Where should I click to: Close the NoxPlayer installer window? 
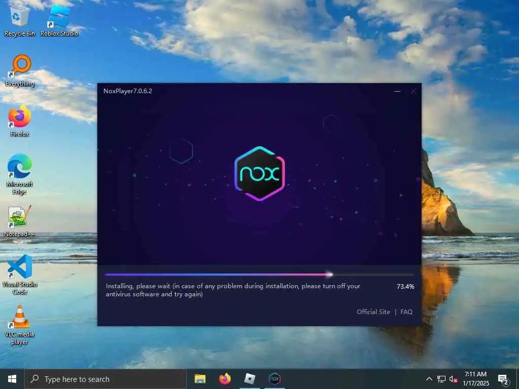[414, 91]
